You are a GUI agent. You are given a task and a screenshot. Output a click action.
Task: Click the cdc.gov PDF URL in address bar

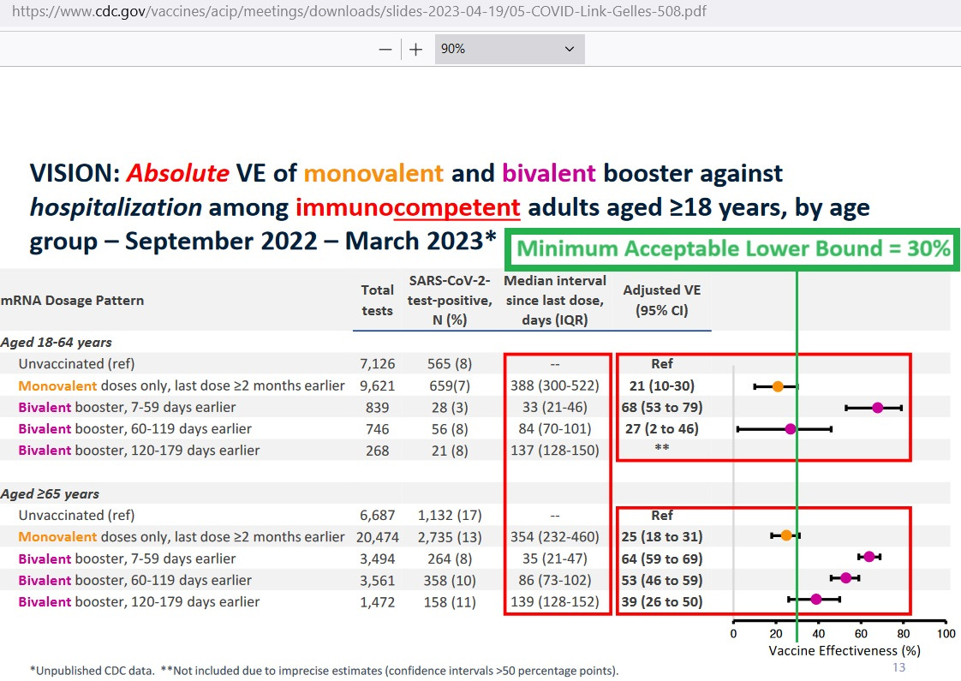pos(359,12)
